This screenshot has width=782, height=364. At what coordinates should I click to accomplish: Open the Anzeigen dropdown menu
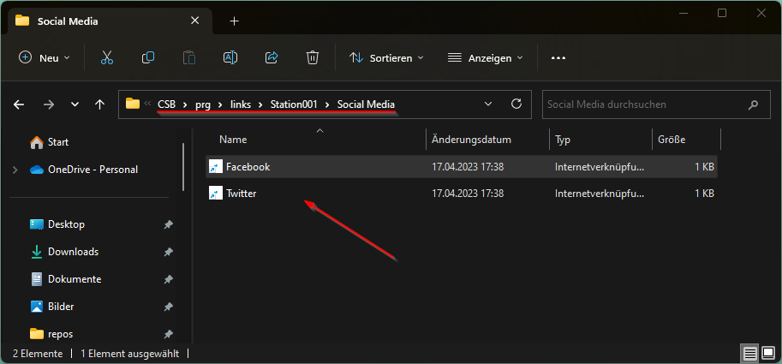(x=486, y=58)
